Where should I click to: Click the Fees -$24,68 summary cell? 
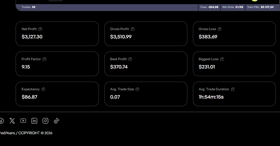pyautogui.click(x=209, y=7)
